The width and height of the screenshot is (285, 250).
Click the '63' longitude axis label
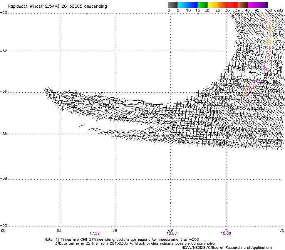pos(59,230)
